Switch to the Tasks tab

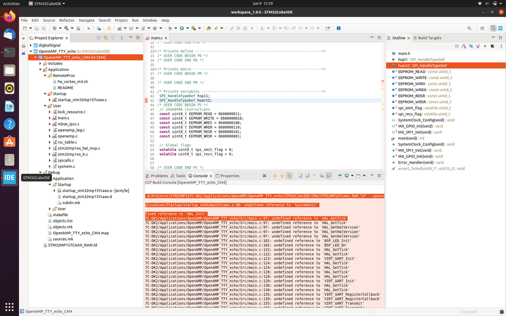(178, 176)
